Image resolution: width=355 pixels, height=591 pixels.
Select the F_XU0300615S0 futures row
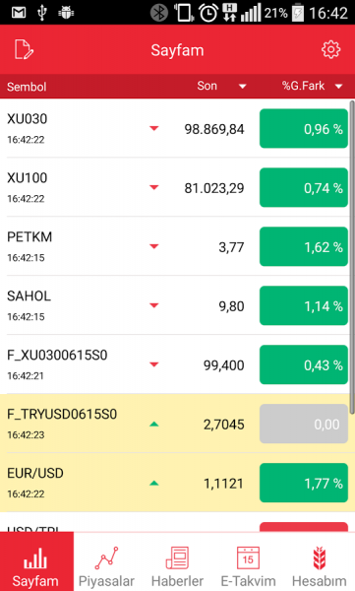pos(175,364)
